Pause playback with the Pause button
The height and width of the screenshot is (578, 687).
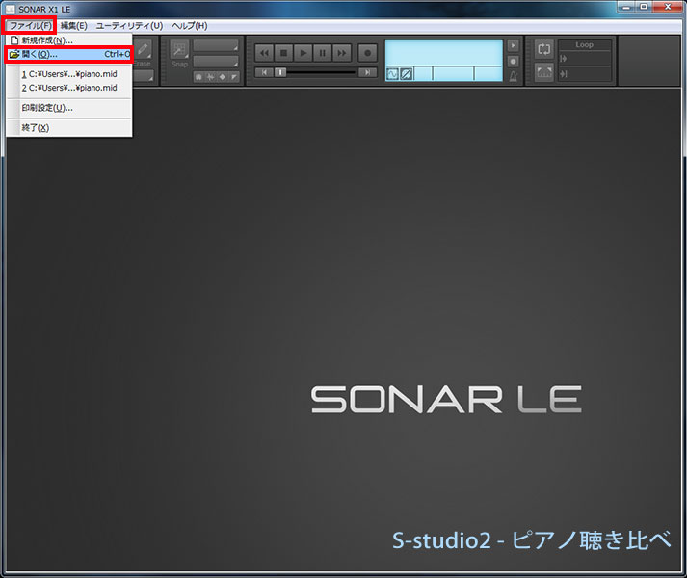322,53
